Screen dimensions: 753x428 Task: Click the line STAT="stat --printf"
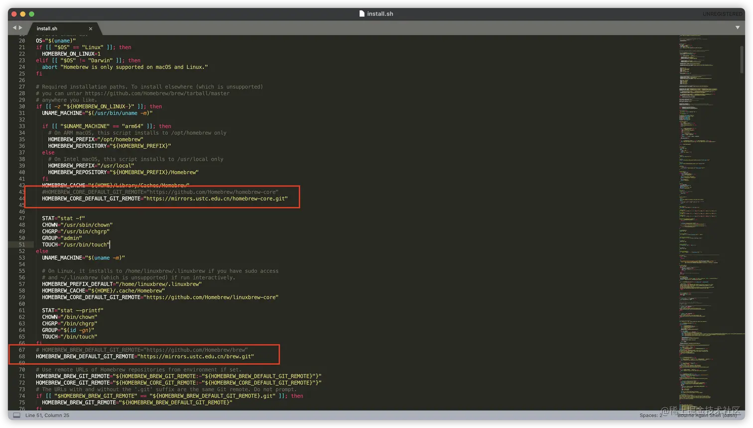coord(73,311)
